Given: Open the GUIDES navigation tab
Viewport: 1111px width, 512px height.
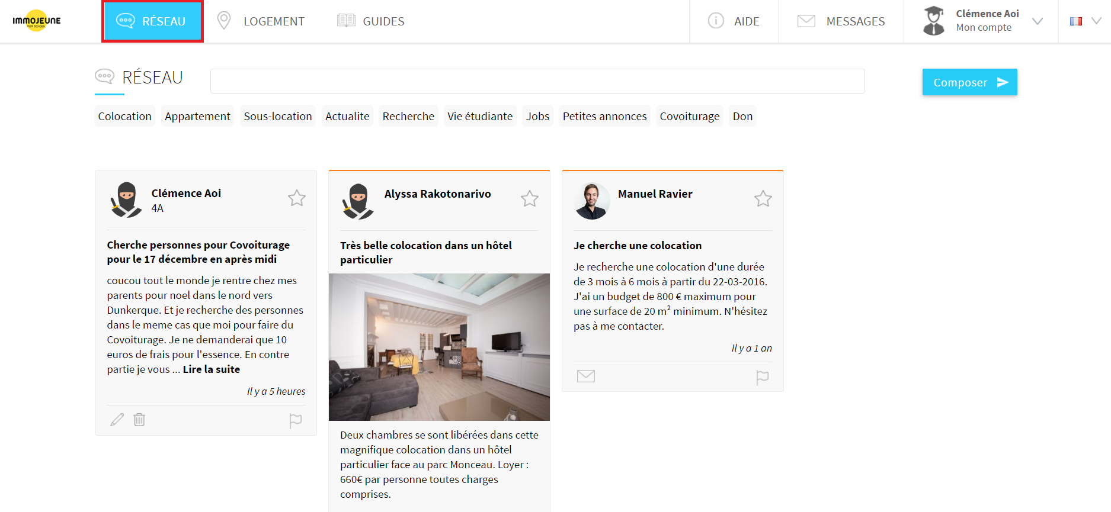Looking at the screenshot, I should (371, 21).
